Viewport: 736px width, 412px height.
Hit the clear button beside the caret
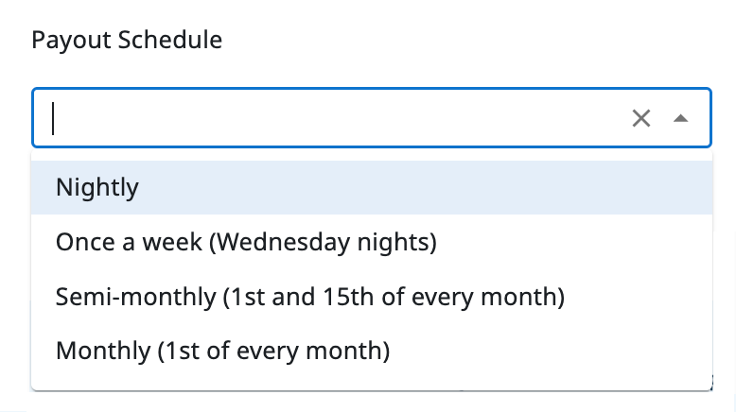point(641,118)
